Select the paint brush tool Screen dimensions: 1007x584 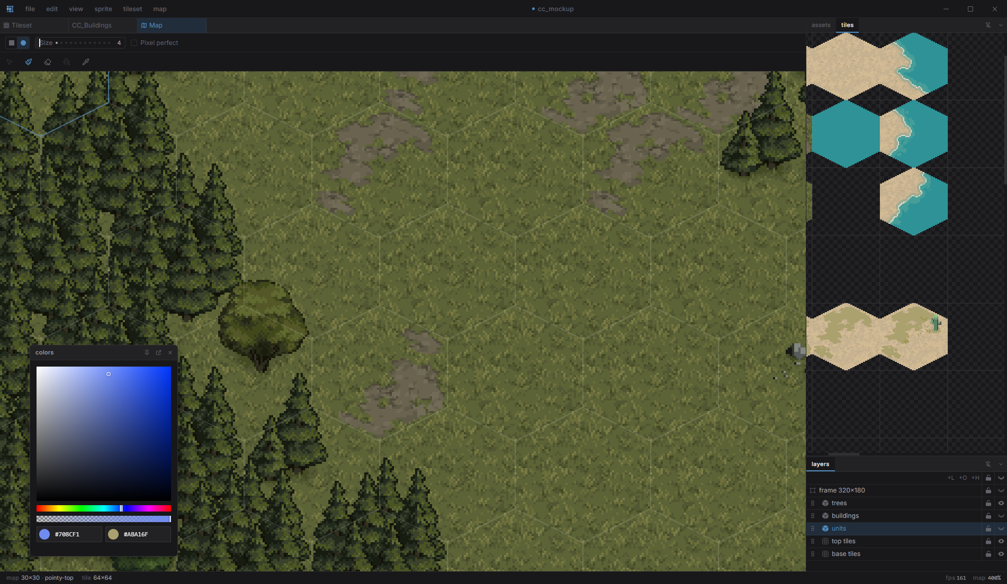pos(29,62)
